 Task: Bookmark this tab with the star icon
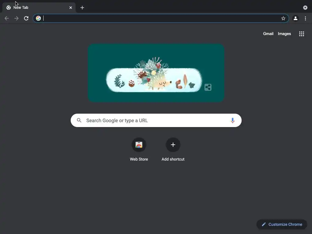tap(283, 18)
